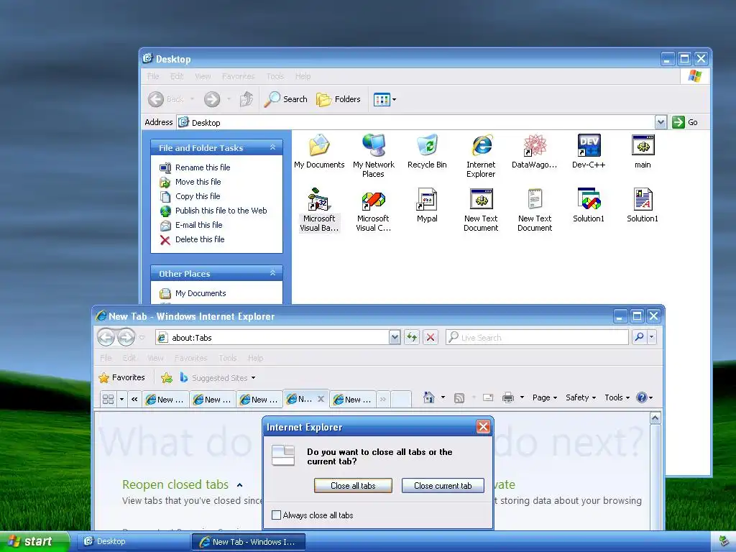Click Close current tab button

pos(443,486)
